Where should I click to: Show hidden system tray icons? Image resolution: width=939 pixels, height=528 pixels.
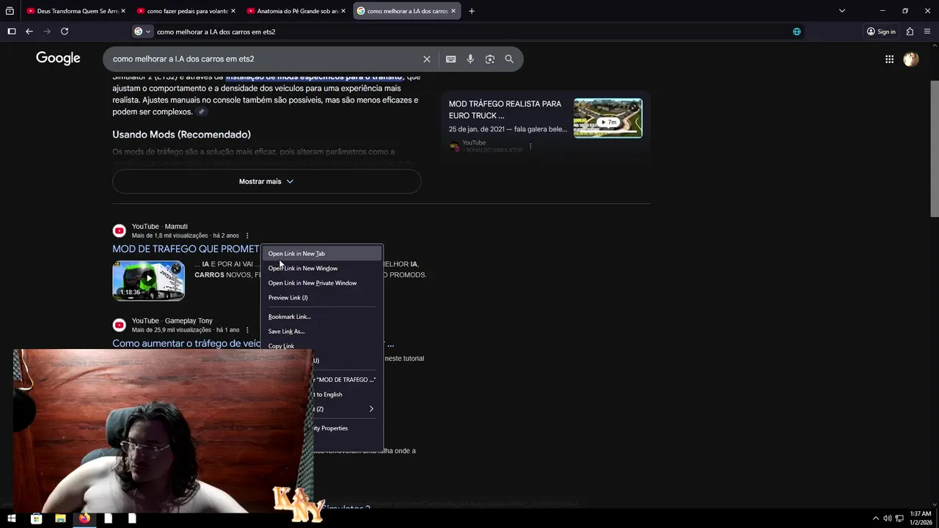click(875, 518)
